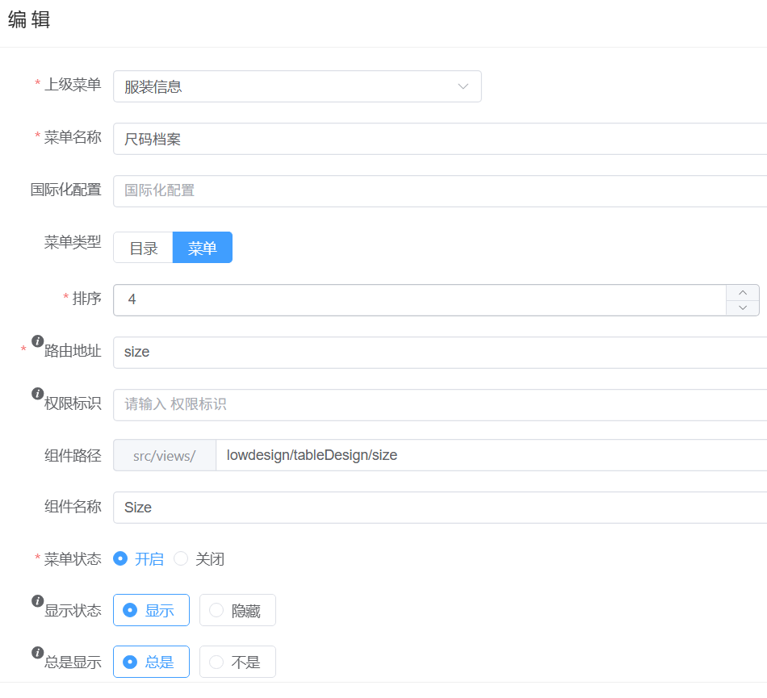Increase 排序 value with up arrow

point(743,292)
